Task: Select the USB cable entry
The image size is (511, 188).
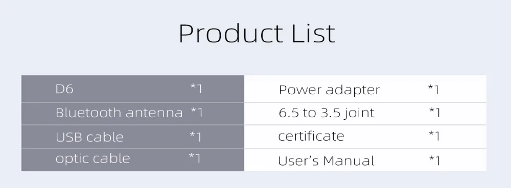Action: point(89,137)
